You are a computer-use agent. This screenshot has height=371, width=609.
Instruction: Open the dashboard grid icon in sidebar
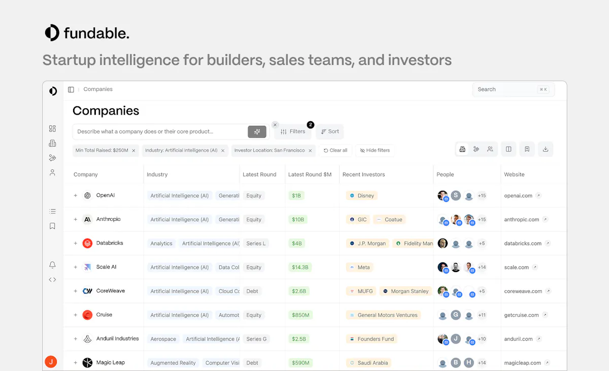52,129
